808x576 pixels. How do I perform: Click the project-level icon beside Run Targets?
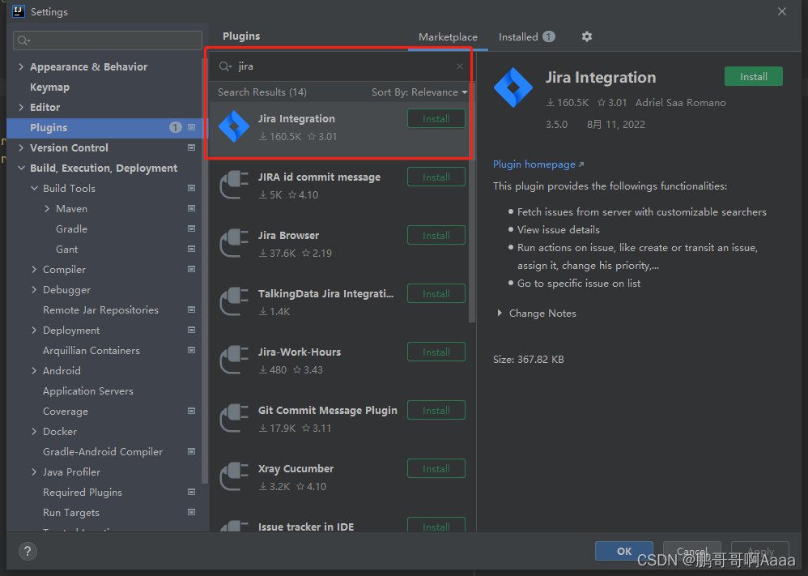(x=191, y=512)
